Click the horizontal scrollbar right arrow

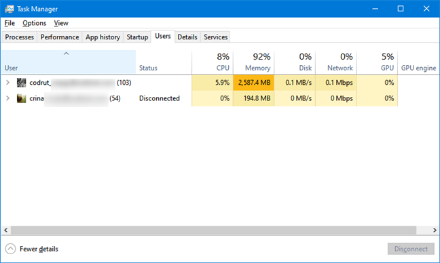coord(435,230)
